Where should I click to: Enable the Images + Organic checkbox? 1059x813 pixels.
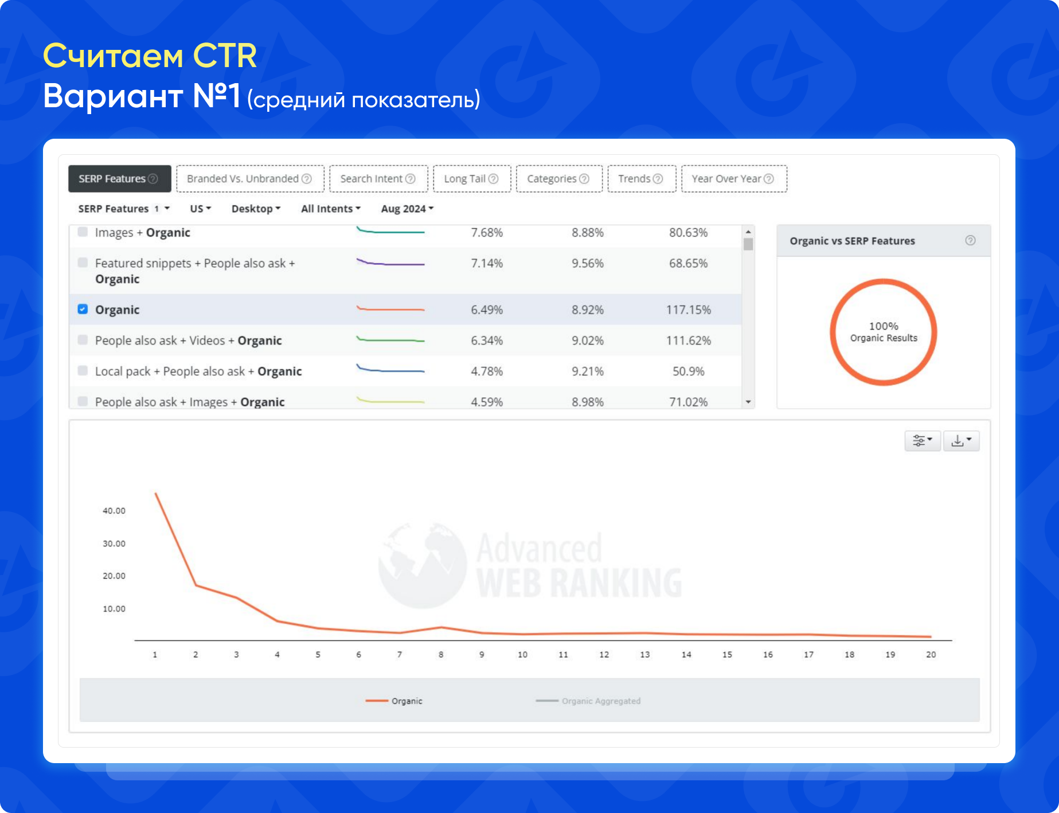click(83, 232)
